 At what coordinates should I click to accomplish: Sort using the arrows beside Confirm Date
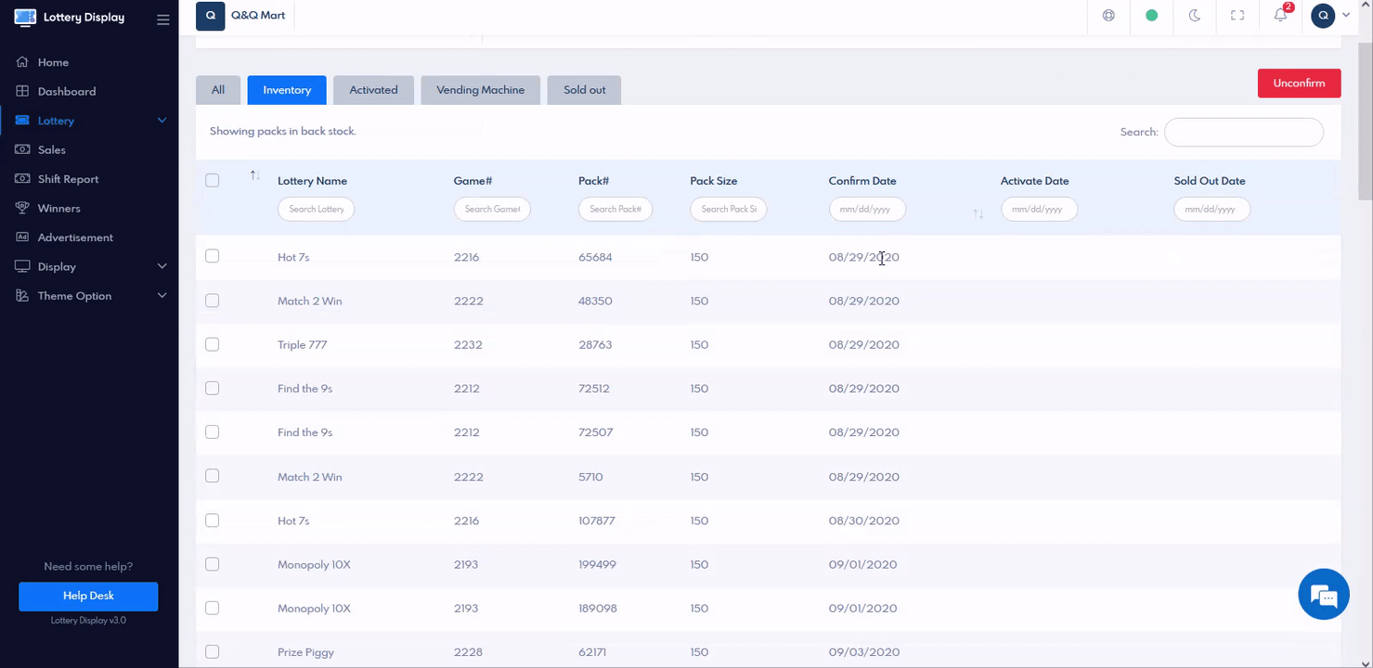click(978, 214)
